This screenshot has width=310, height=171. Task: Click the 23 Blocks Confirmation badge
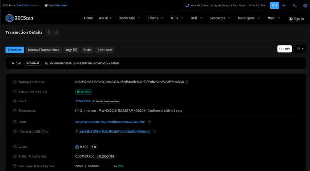pyautogui.click(x=106, y=102)
